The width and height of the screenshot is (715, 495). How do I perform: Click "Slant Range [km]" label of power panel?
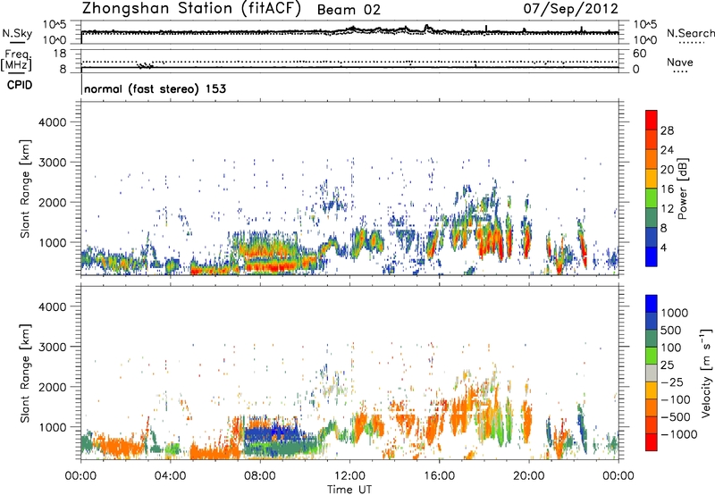tap(25, 189)
